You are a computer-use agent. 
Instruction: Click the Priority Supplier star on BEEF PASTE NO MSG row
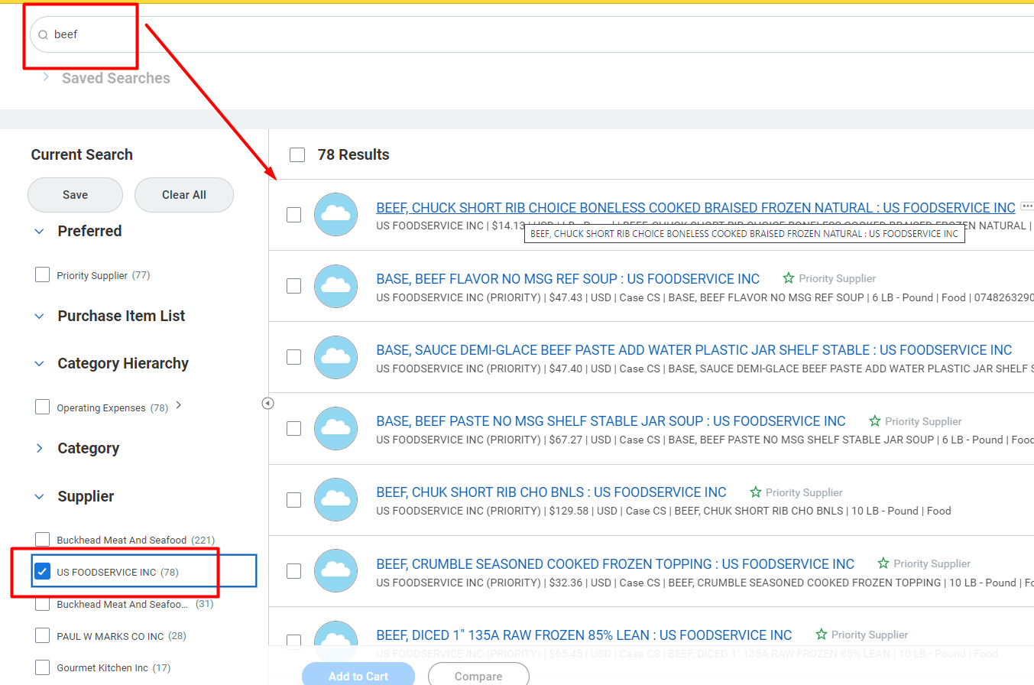(875, 421)
